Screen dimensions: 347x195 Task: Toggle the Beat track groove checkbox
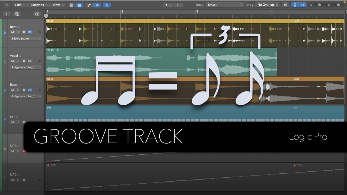tap(5, 33)
